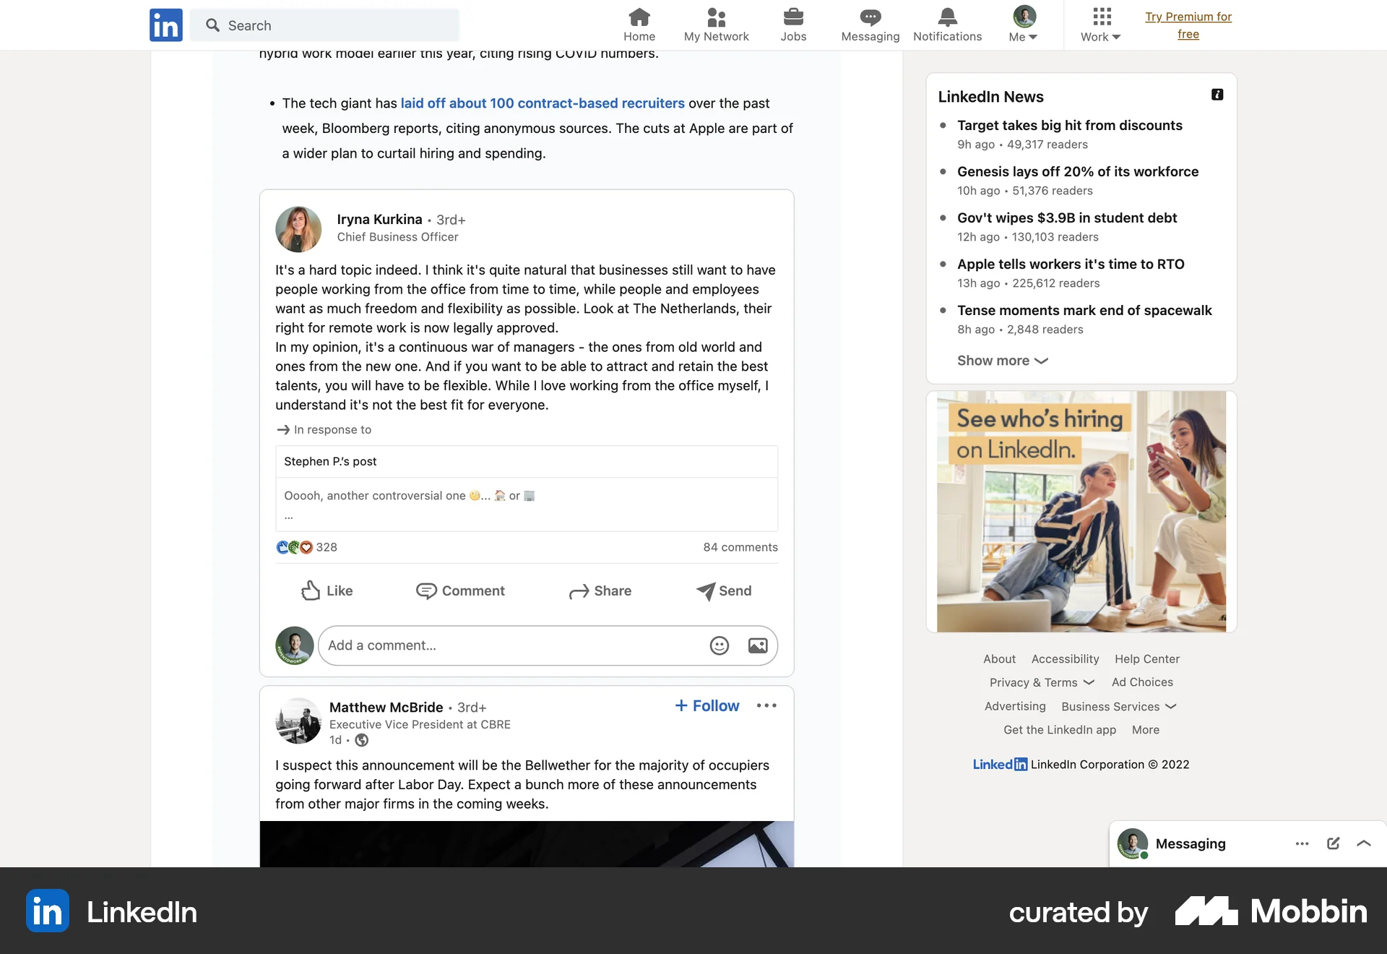Viewport: 1387px width, 954px height.
Task: Show more LinkedIn News stories
Action: point(1002,360)
